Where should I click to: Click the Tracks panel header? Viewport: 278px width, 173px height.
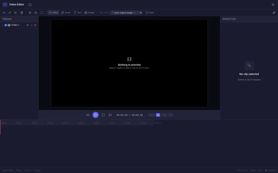pos(19,19)
